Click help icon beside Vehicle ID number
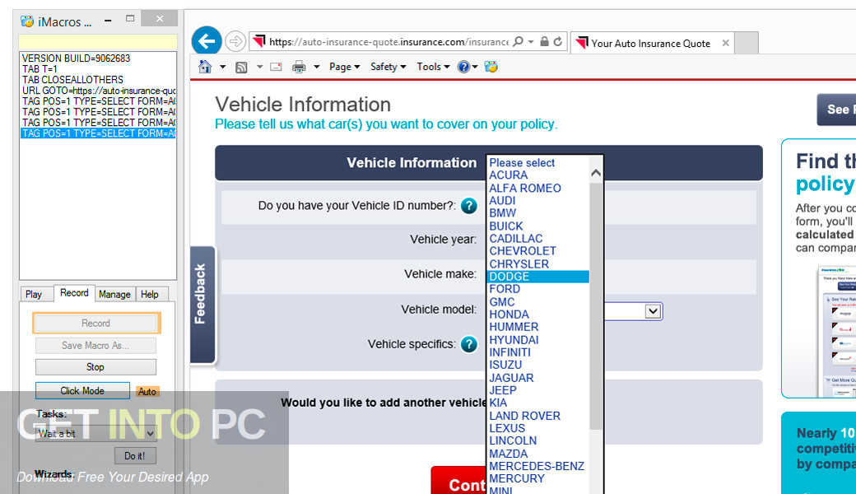This screenshot has width=856, height=494. pos(469,206)
